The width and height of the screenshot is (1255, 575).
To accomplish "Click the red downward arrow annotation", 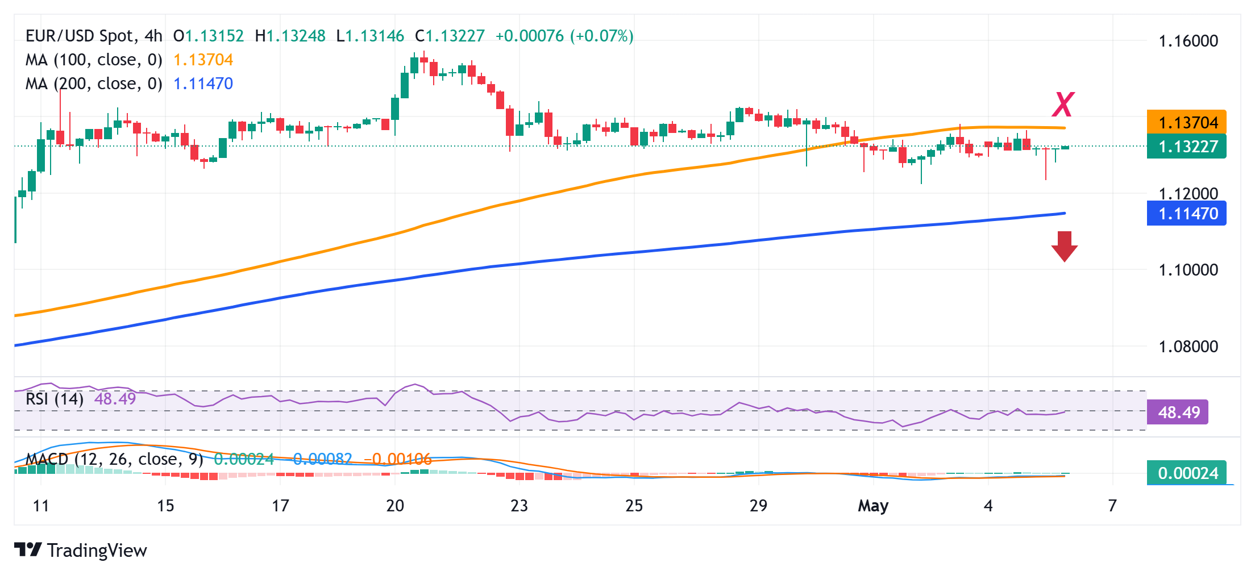I will (1064, 246).
